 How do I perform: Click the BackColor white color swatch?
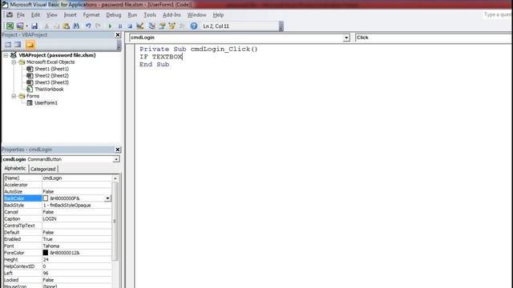(46, 198)
